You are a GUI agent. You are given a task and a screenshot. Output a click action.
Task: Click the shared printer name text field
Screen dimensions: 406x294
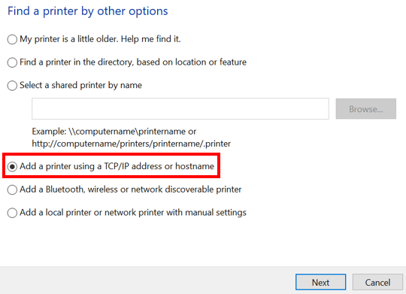pyautogui.click(x=180, y=109)
